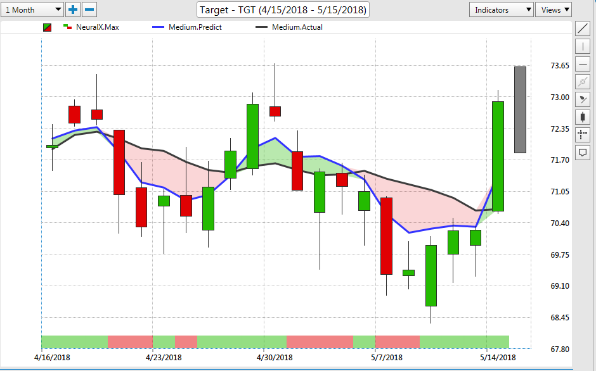The width and height of the screenshot is (596, 371).
Task: Click the red-green NeuralX legend square
Action: (47, 27)
